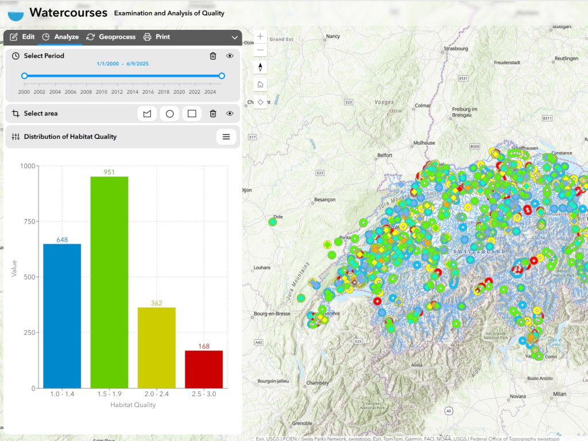Click the date range 1/1/2000 - 6/9/2025
Screen dimensions: 588x441
pyautogui.click(x=123, y=64)
